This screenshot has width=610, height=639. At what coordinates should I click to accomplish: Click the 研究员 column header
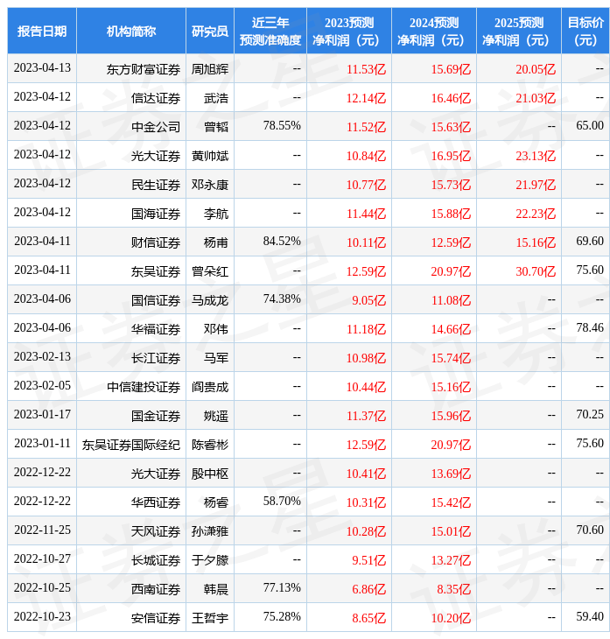(x=210, y=31)
